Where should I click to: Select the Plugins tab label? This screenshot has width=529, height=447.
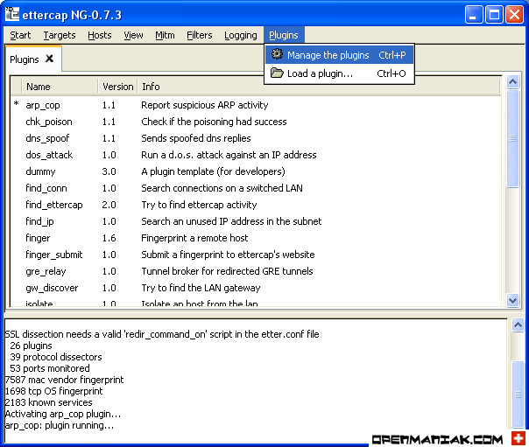click(25, 59)
